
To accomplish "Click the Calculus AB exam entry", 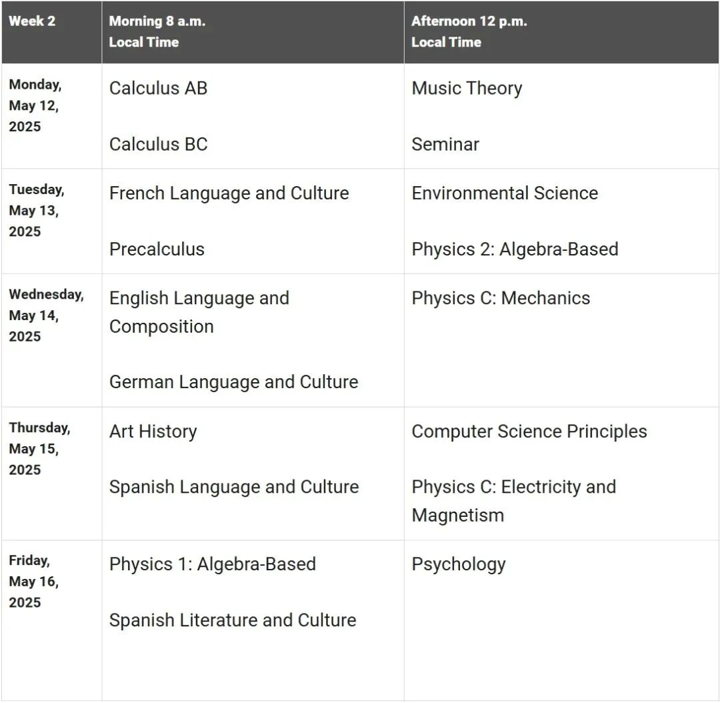I will [158, 88].
